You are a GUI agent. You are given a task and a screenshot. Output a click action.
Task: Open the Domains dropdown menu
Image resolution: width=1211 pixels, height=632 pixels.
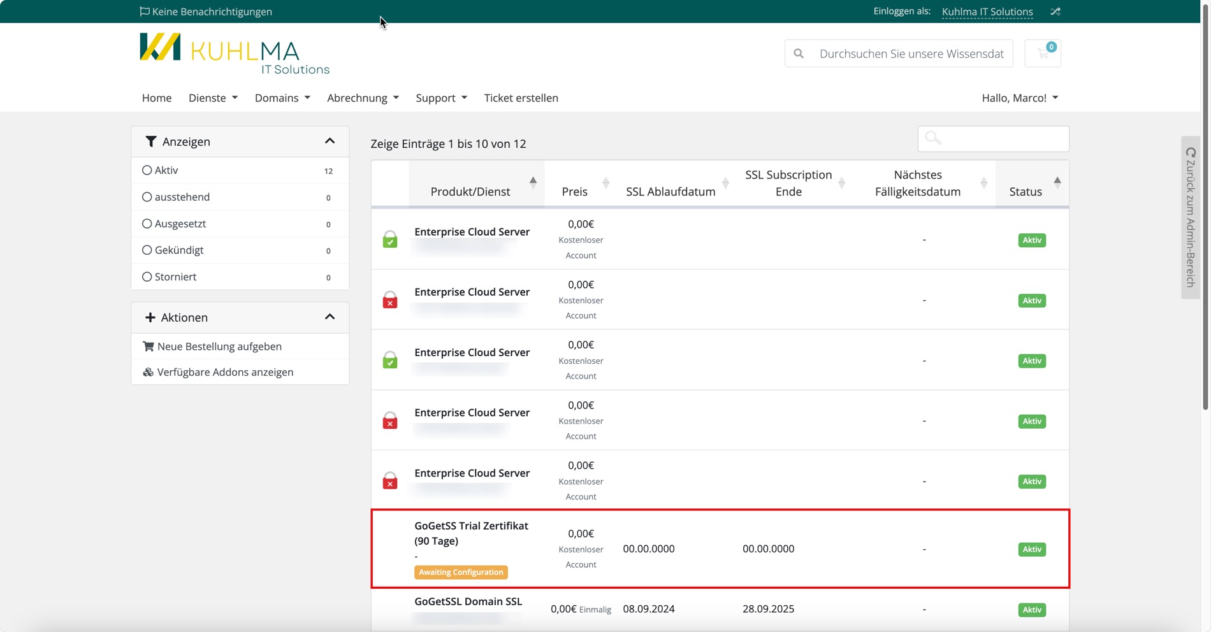pyautogui.click(x=282, y=97)
